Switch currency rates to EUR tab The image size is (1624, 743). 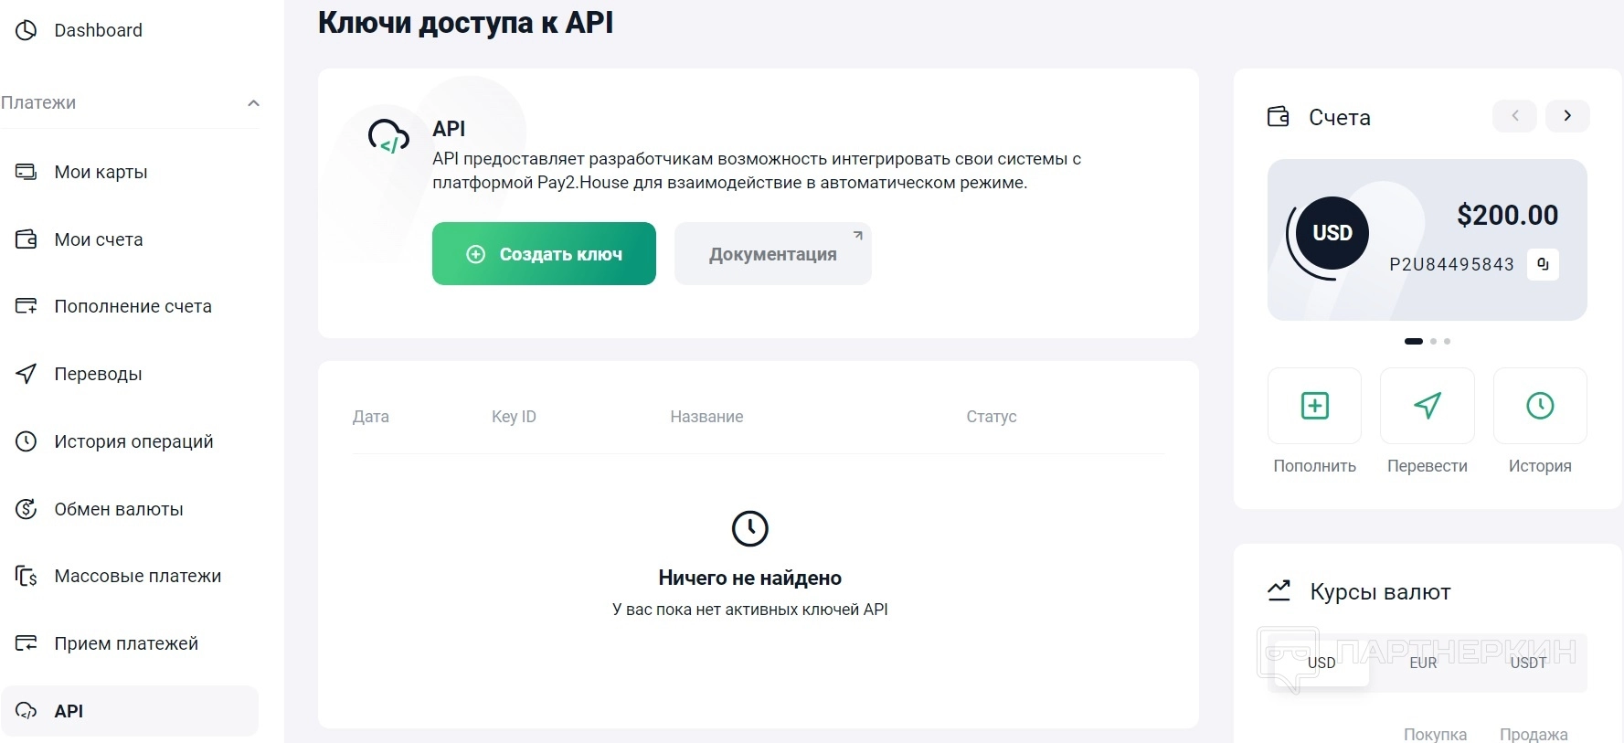[1423, 663]
